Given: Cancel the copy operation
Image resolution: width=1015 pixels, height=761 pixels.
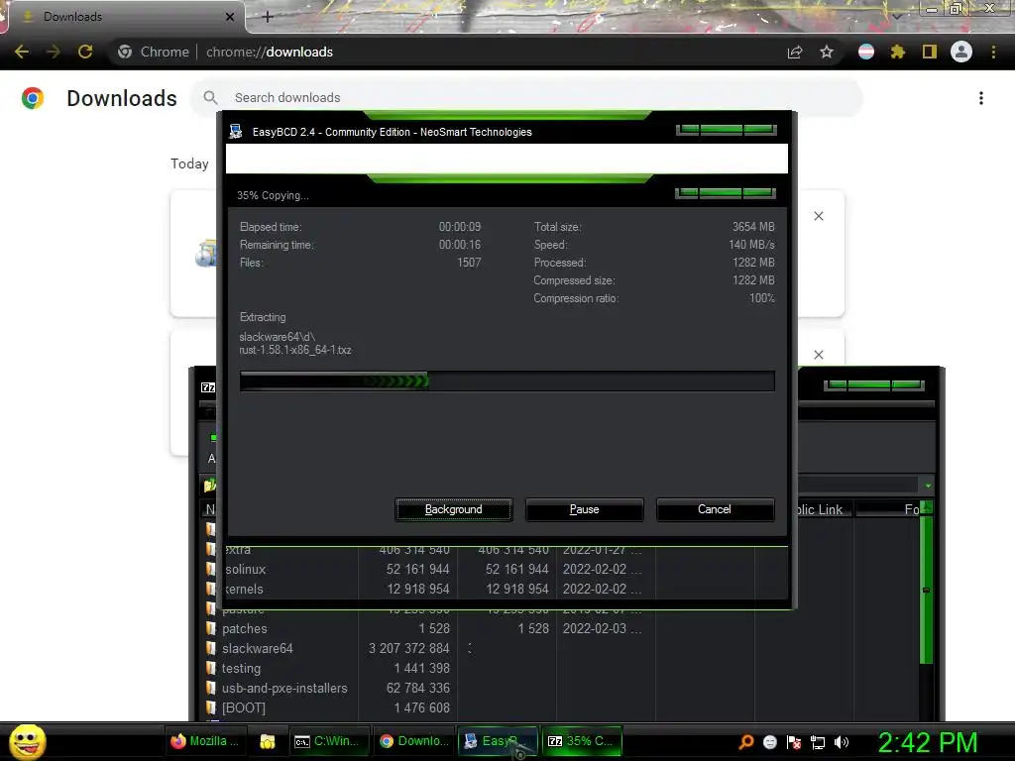Looking at the screenshot, I should click(x=715, y=509).
